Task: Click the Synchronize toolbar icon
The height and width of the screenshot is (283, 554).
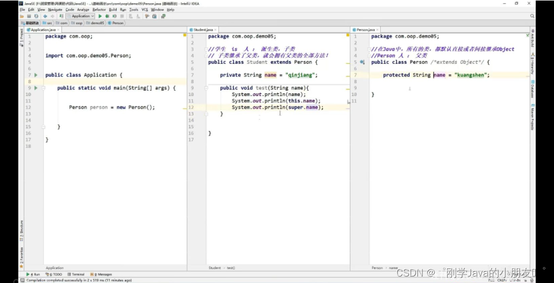Action: point(36,16)
